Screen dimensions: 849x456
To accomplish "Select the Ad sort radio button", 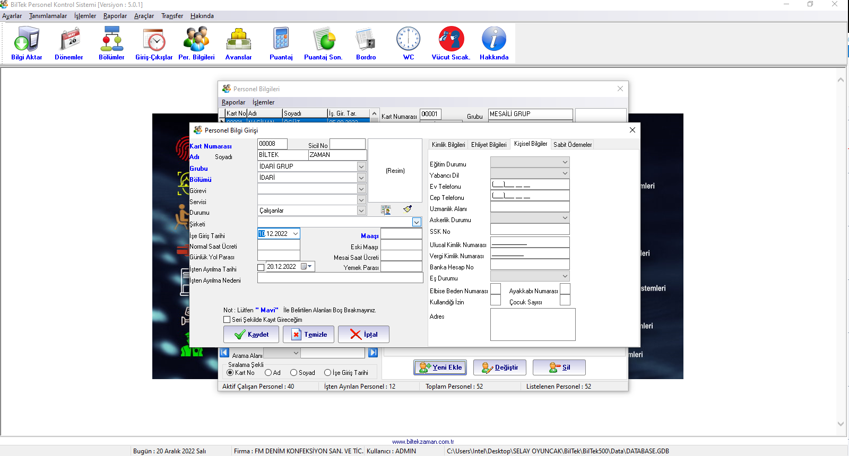I will tap(268, 373).
